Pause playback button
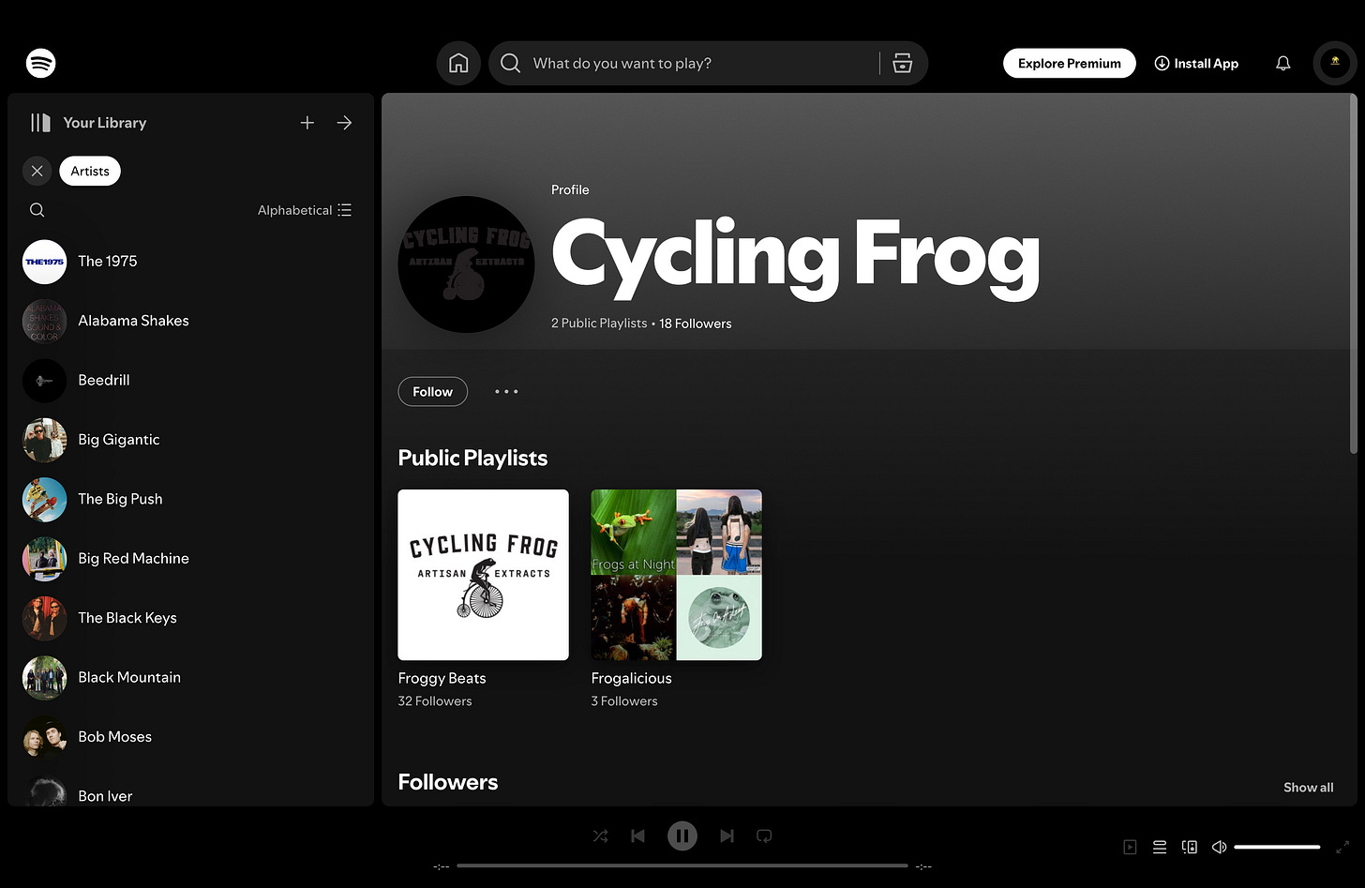Viewport: 1365px width, 888px height. 682,835
